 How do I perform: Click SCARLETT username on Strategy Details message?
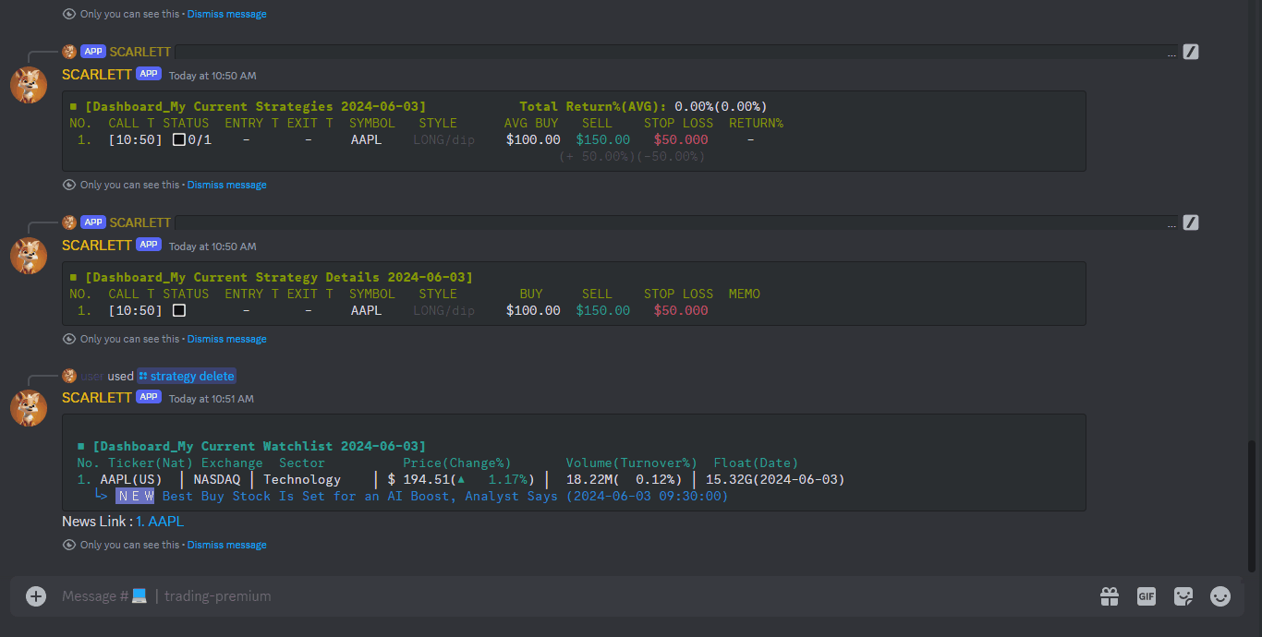pyautogui.click(x=97, y=245)
